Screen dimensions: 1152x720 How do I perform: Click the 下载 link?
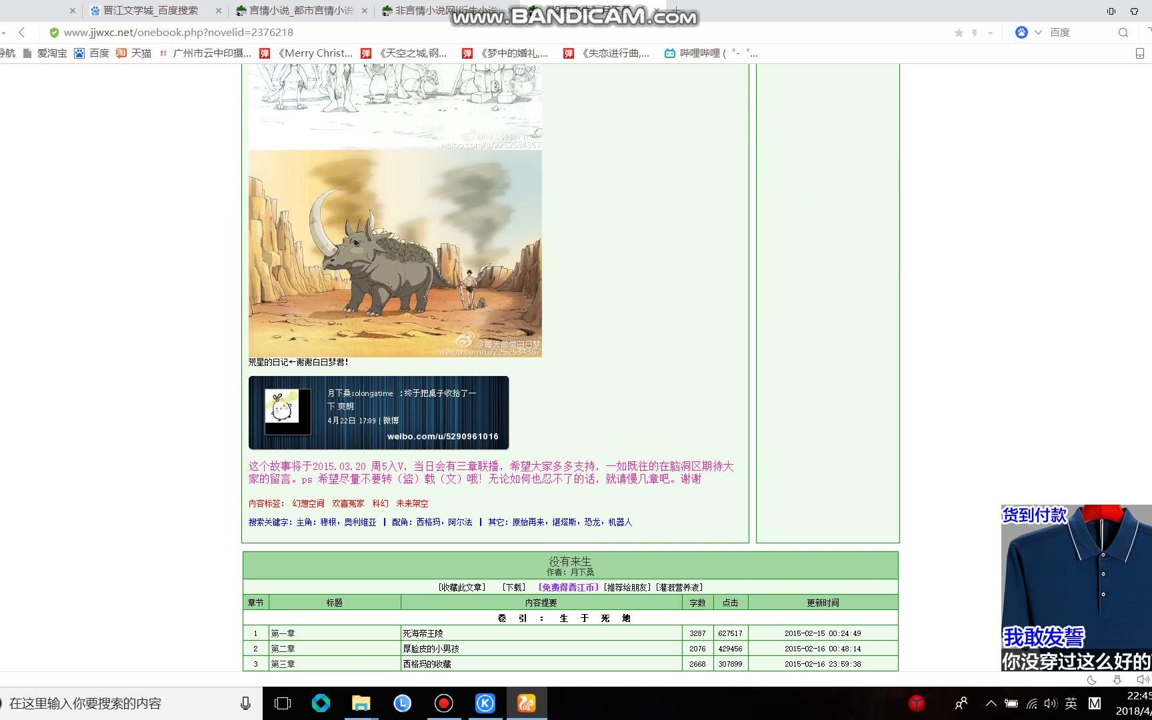513,587
